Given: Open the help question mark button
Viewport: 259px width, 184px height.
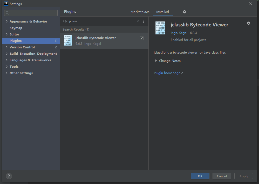Looking at the screenshot, I should click(9, 176).
